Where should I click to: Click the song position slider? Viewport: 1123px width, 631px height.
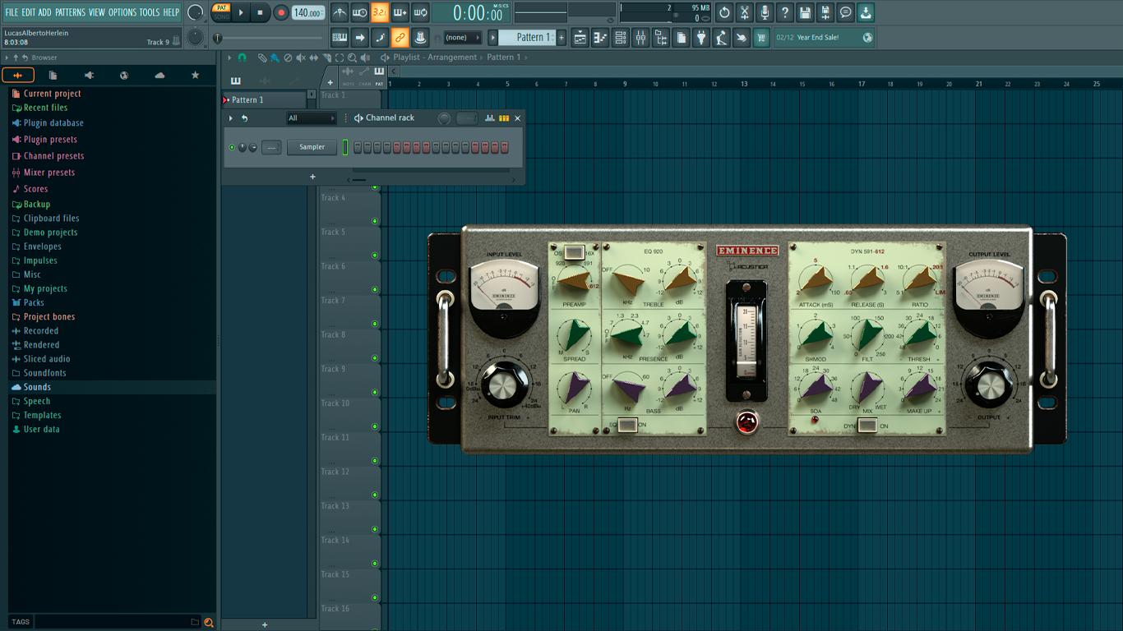pyautogui.click(x=270, y=38)
